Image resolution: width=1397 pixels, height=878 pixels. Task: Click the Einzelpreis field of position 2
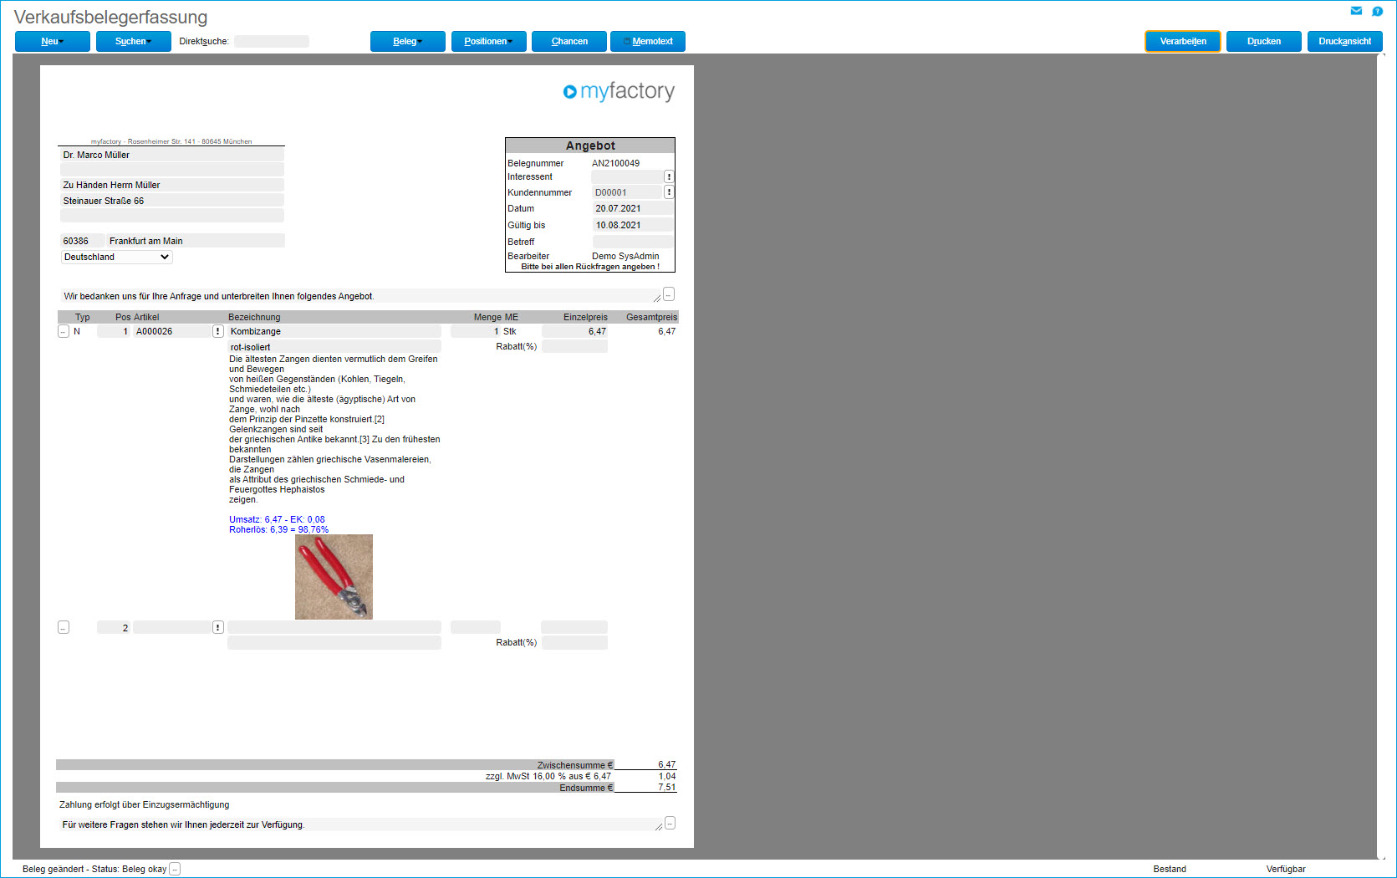point(574,627)
